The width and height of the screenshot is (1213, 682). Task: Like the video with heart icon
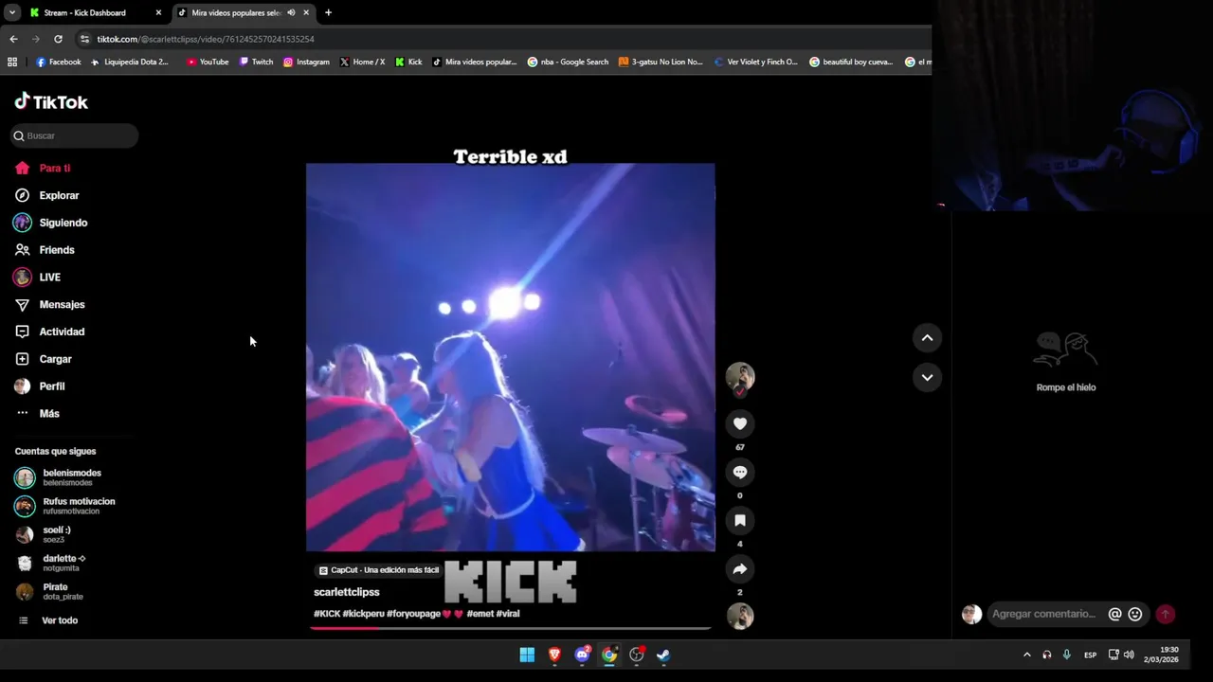(740, 423)
